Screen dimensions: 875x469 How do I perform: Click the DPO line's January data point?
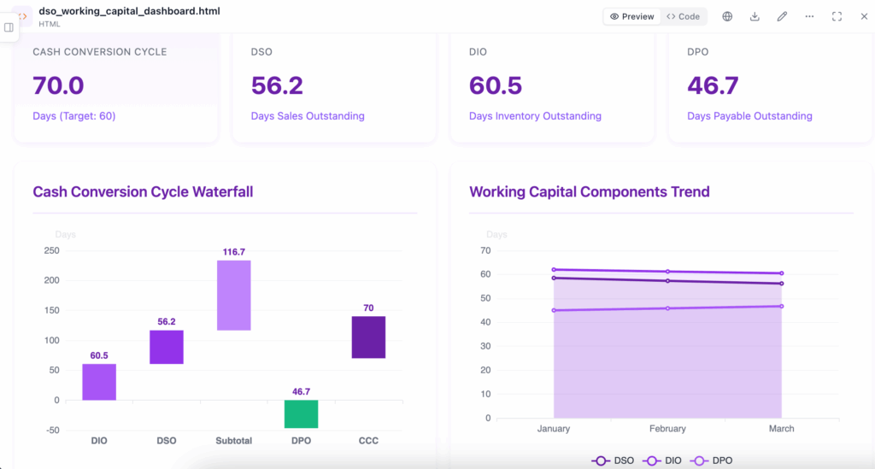554,311
